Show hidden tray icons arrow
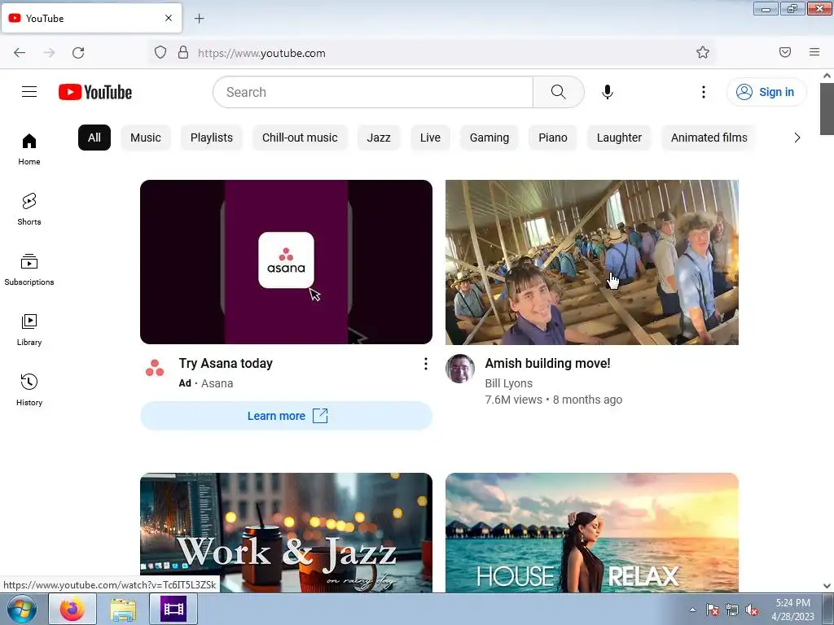Image resolution: width=834 pixels, height=625 pixels. coord(692,610)
